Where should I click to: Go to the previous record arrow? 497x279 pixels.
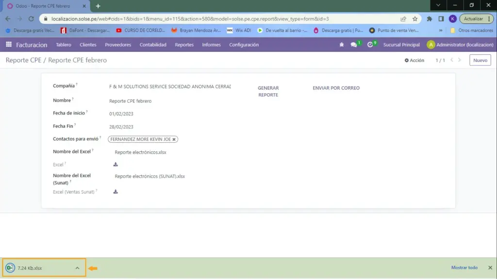point(452,60)
